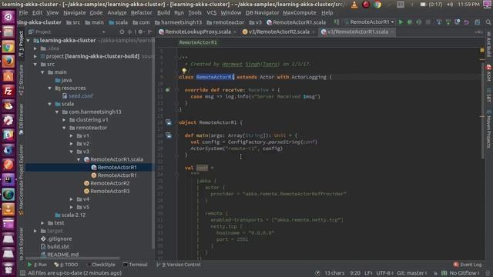This screenshot has height=277, width=493.
Task: Click collapse all icon in Project panel
Action: (x=129, y=32)
